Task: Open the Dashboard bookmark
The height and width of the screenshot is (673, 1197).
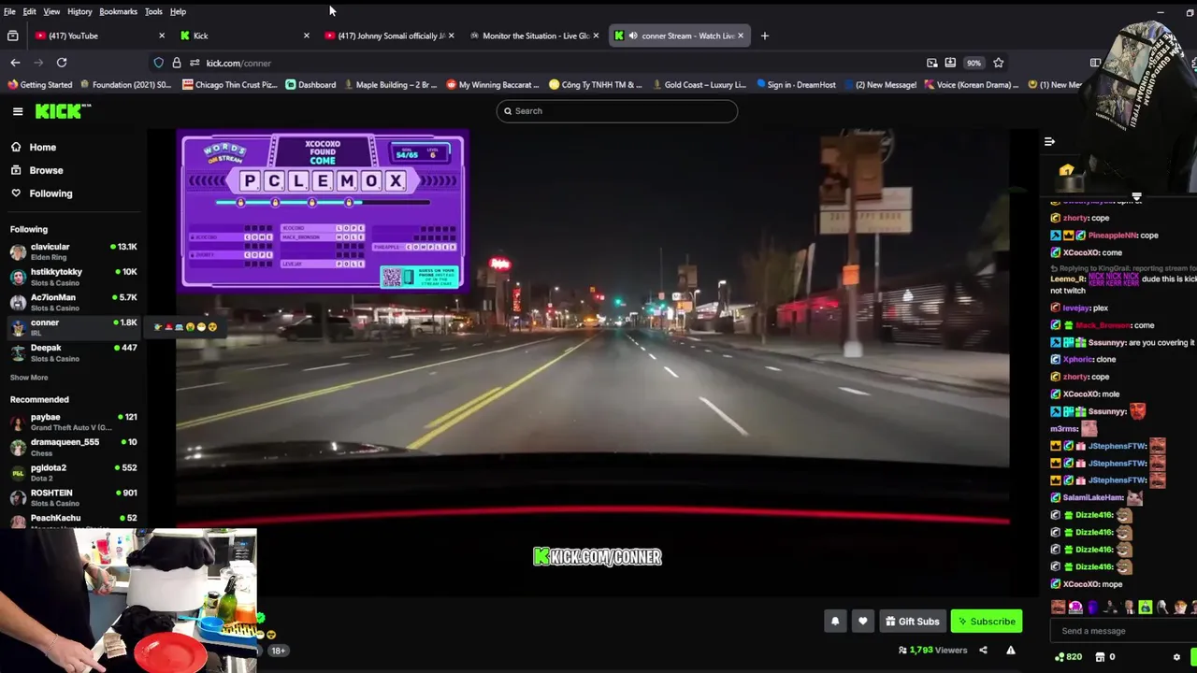Action: click(310, 85)
